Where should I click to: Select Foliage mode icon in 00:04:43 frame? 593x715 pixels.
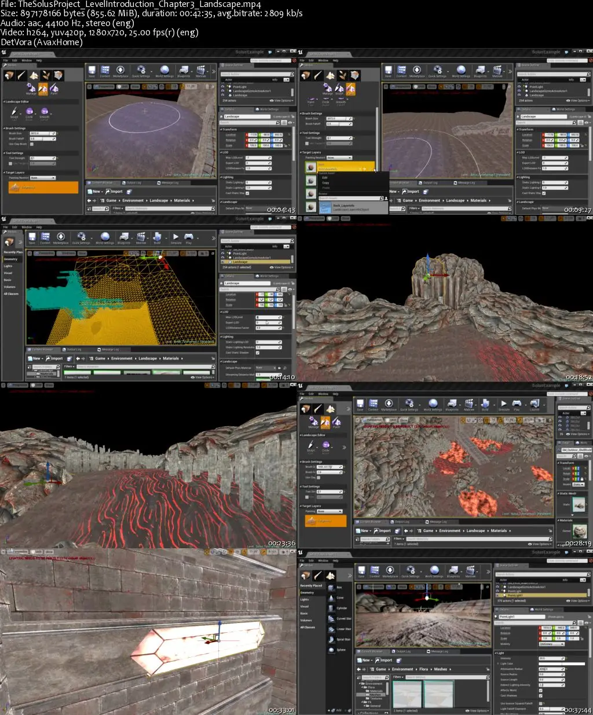click(x=47, y=76)
